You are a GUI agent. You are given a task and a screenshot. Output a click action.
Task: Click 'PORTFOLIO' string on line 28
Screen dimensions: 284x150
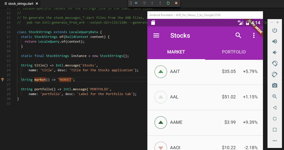point(100,89)
